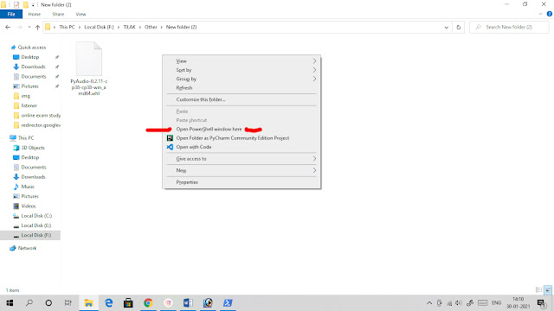Open volume control in system tray
This screenshot has height=311, width=554.
coord(459,303)
